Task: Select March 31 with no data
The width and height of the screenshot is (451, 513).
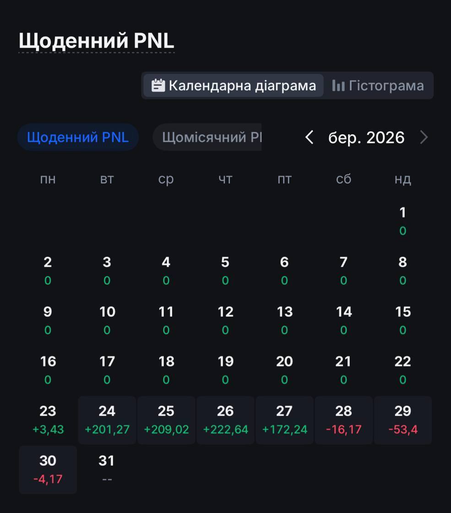Action: [x=107, y=469]
